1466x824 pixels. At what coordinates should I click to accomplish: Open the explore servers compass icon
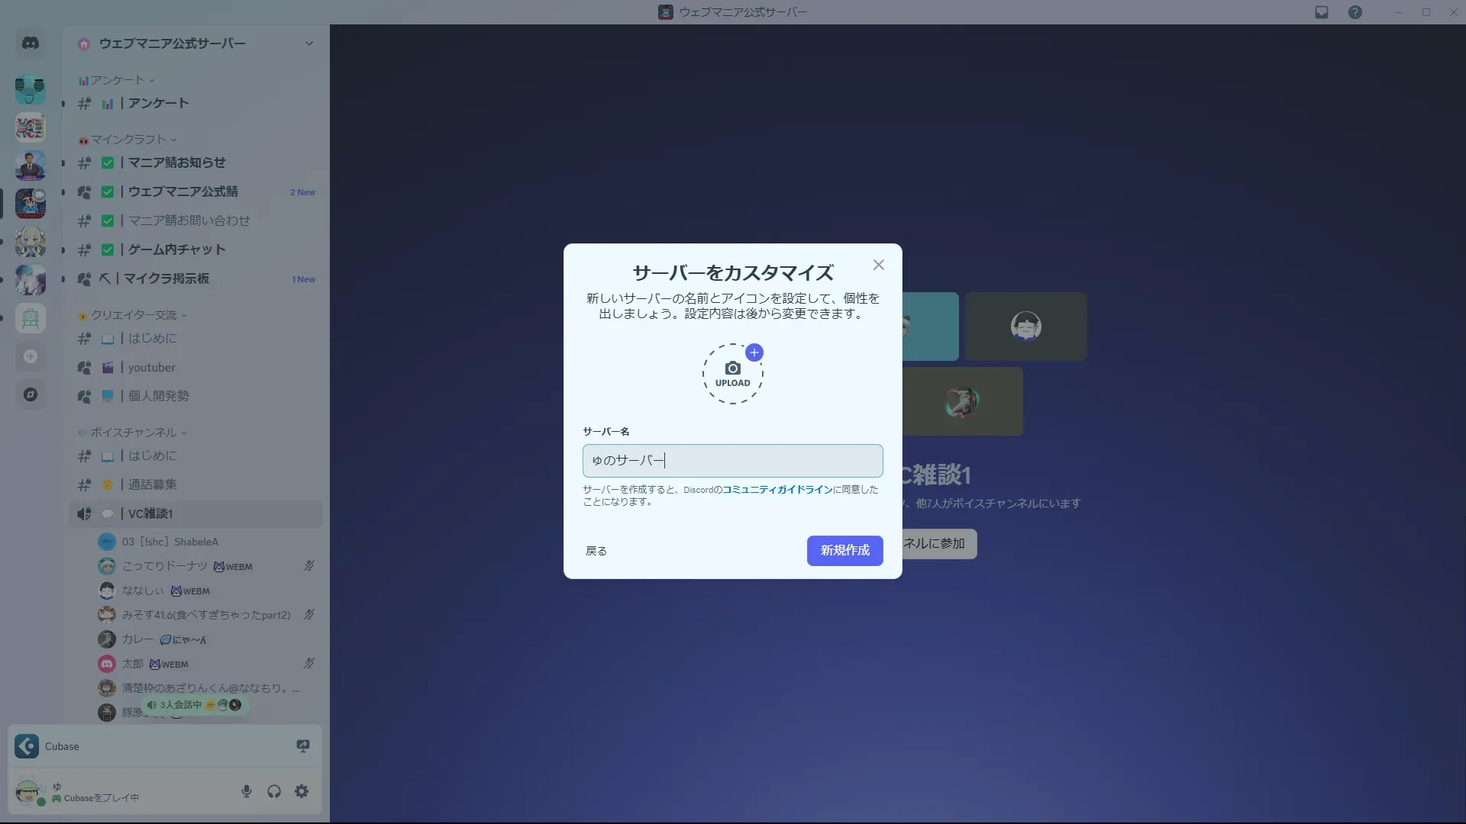coord(31,394)
